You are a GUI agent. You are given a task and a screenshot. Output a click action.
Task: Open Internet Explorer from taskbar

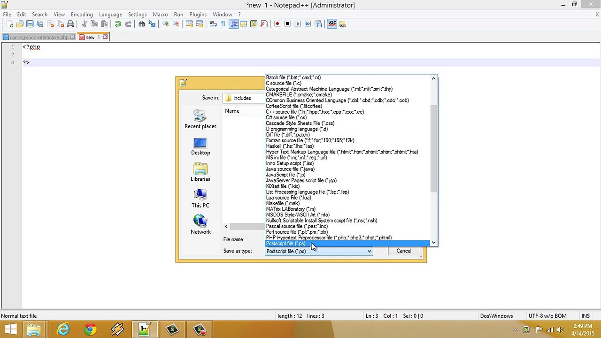(62, 330)
